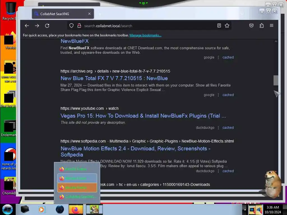Image resolution: width=287 pixels, height=215 pixels.
Task: Open the Manage bookmarks link
Action: click(145, 35)
